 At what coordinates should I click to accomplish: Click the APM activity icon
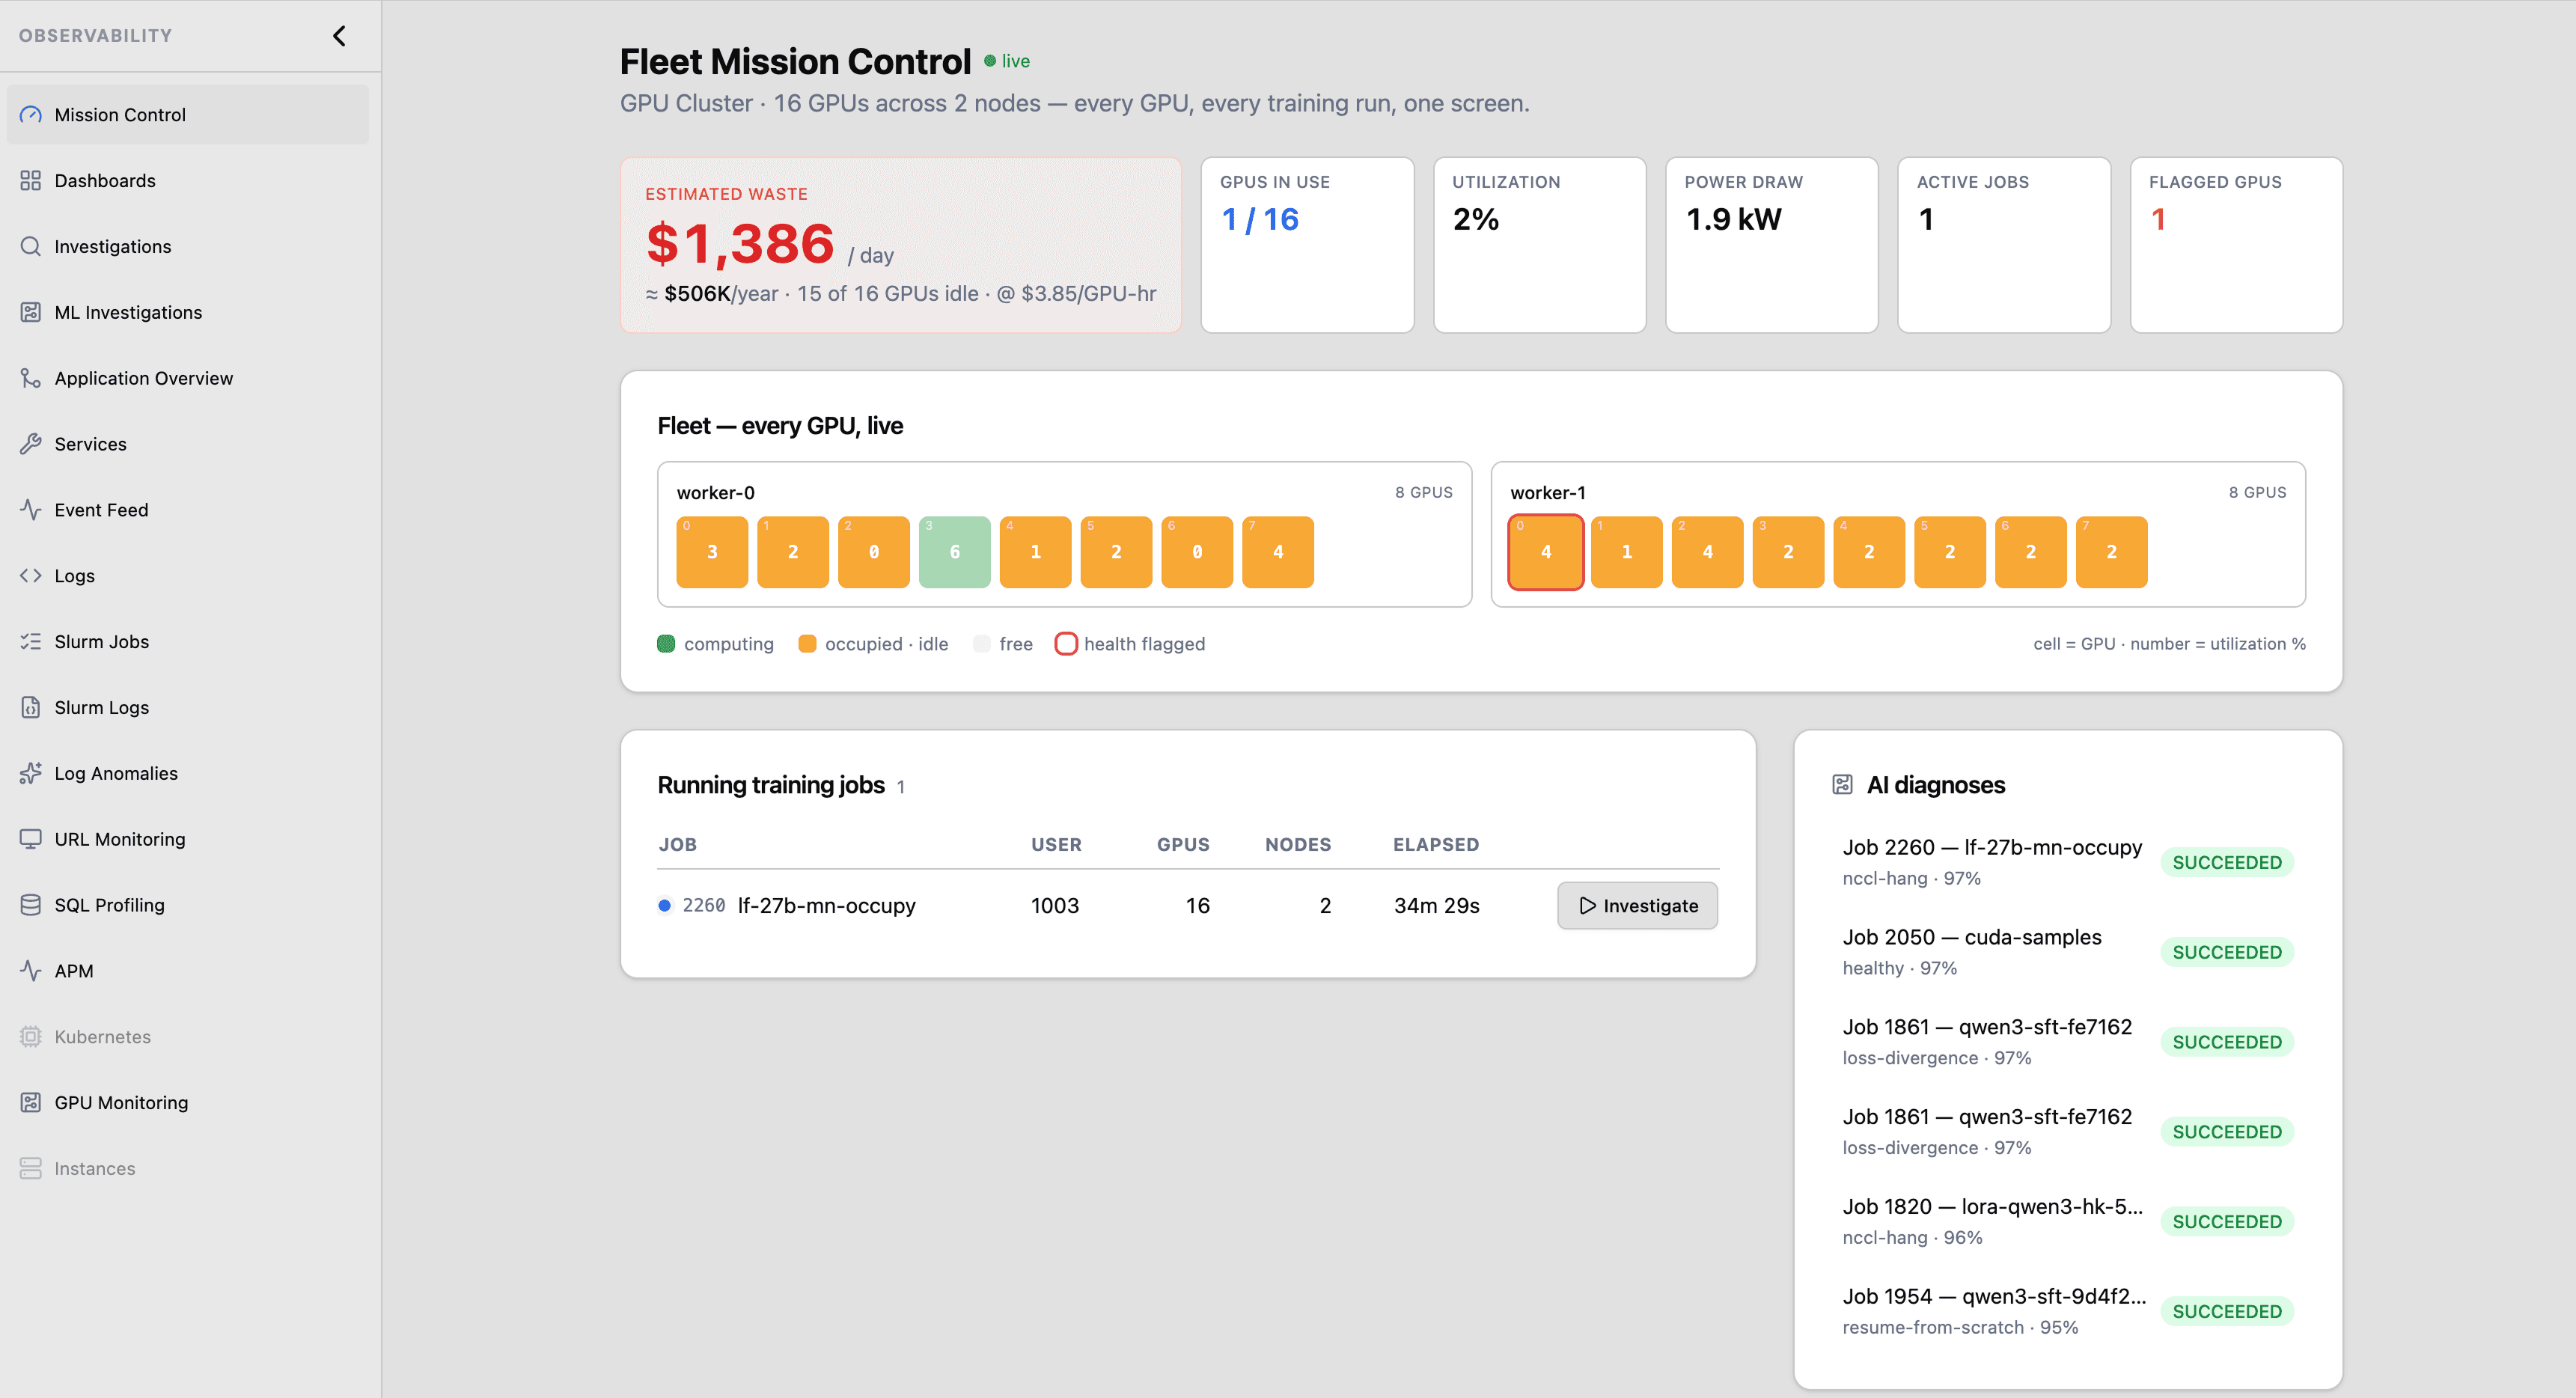pos(31,971)
